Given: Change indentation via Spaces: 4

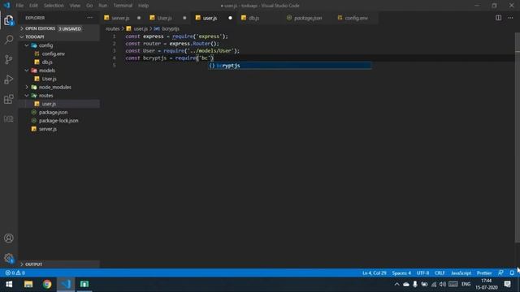Looking at the screenshot, I should click(401, 273).
